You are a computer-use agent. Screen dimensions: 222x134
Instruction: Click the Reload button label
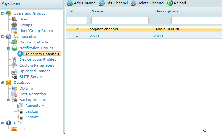pyautogui.click(x=180, y=3)
